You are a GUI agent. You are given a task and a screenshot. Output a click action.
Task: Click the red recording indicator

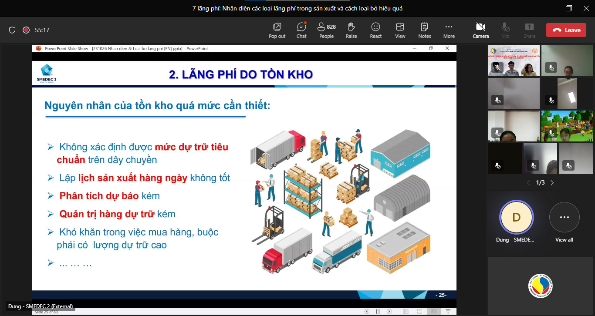pyautogui.click(x=26, y=30)
